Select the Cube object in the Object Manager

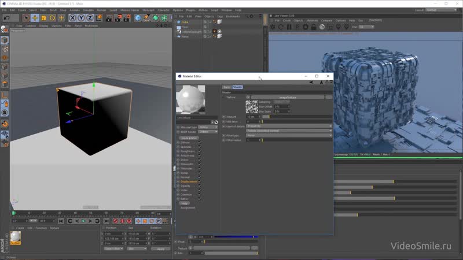coord(185,23)
